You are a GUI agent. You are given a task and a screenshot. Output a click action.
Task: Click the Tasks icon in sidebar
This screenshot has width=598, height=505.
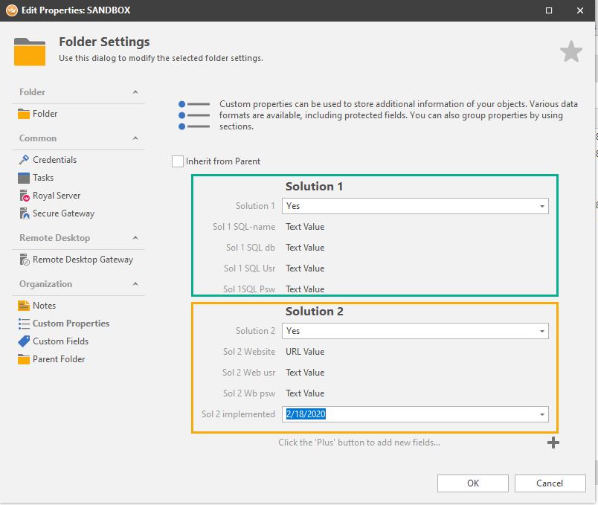click(x=24, y=178)
